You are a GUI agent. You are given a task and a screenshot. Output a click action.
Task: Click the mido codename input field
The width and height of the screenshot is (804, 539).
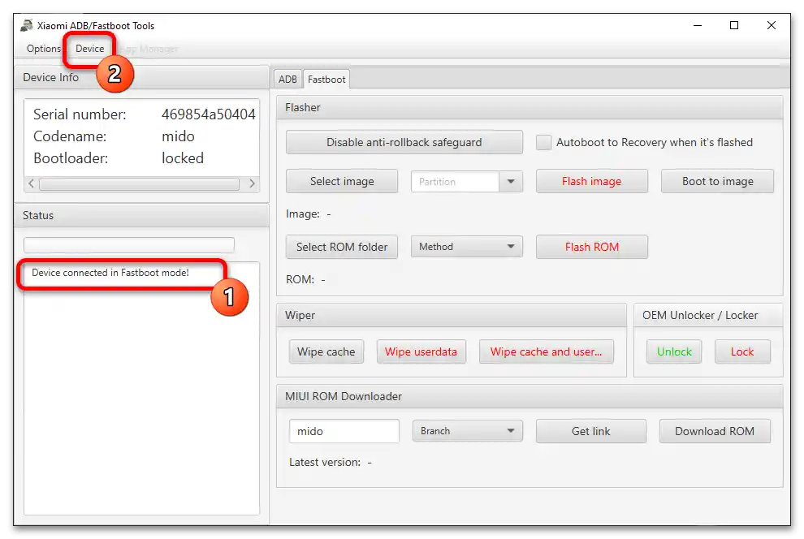(344, 431)
